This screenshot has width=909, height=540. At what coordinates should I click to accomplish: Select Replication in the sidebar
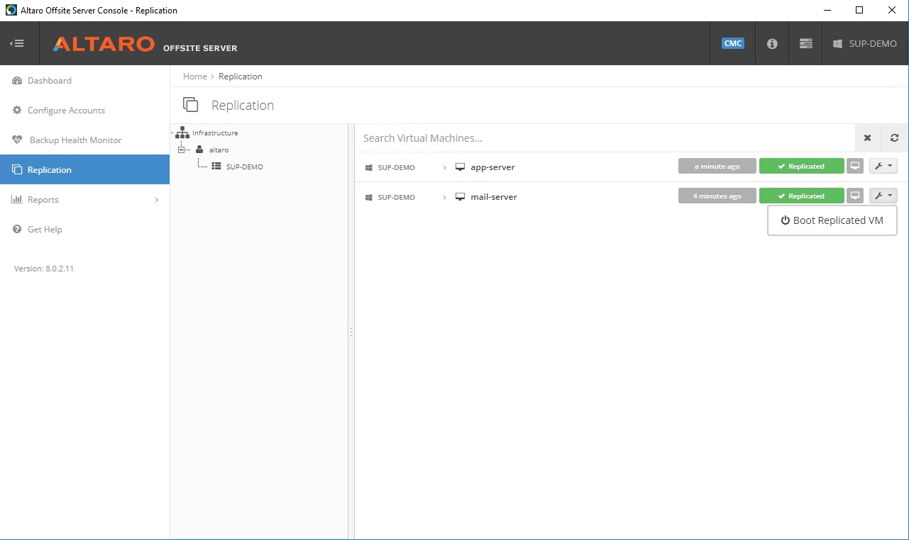tap(84, 170)
